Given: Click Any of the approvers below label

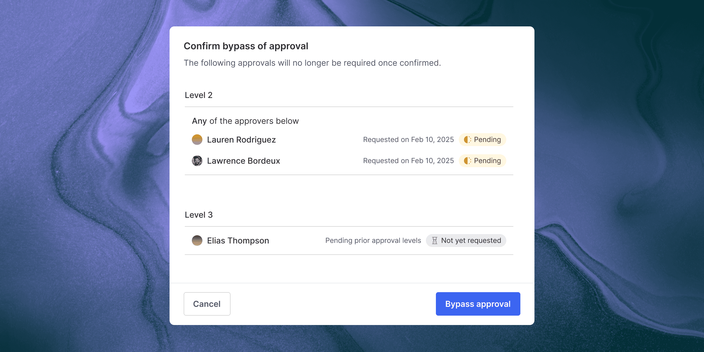Looking at the screenshot, I should point(245,121).
